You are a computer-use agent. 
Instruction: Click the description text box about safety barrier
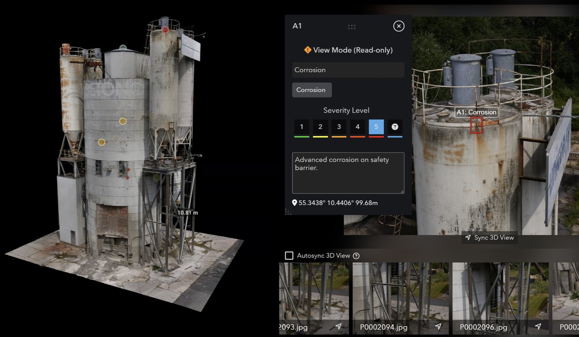(x=348, y=173)
